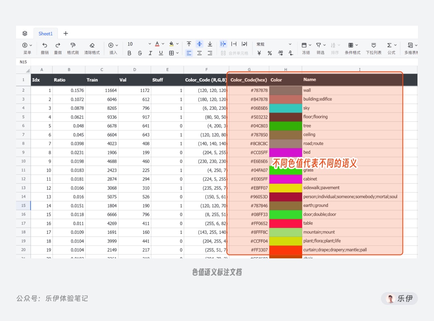Viewport: 434px width, 321px height.
Task: Switch to the Sheet1 tab
Action: (x=45, y=33)
